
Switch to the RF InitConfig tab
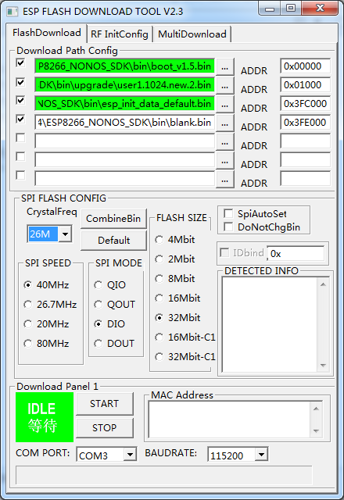(x=120, y=34)
